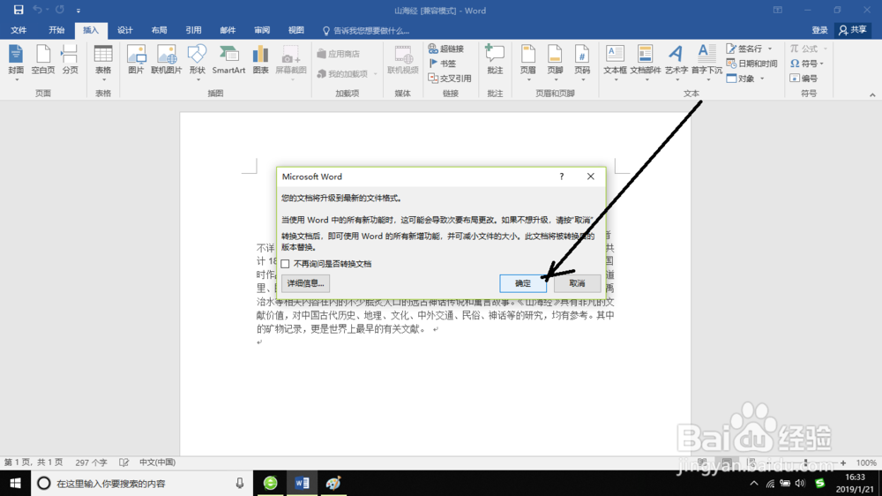
Task: Click the Cortana microphone icon
Action: 240,483
